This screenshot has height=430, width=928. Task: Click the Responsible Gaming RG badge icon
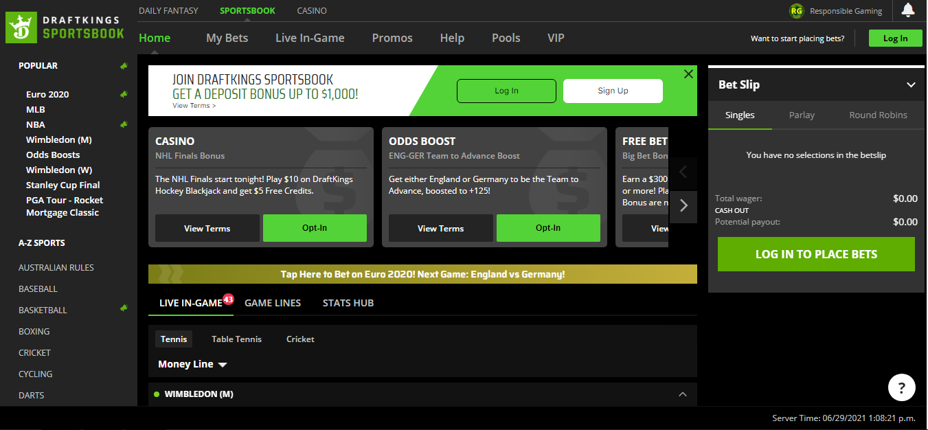pos(797,11)
